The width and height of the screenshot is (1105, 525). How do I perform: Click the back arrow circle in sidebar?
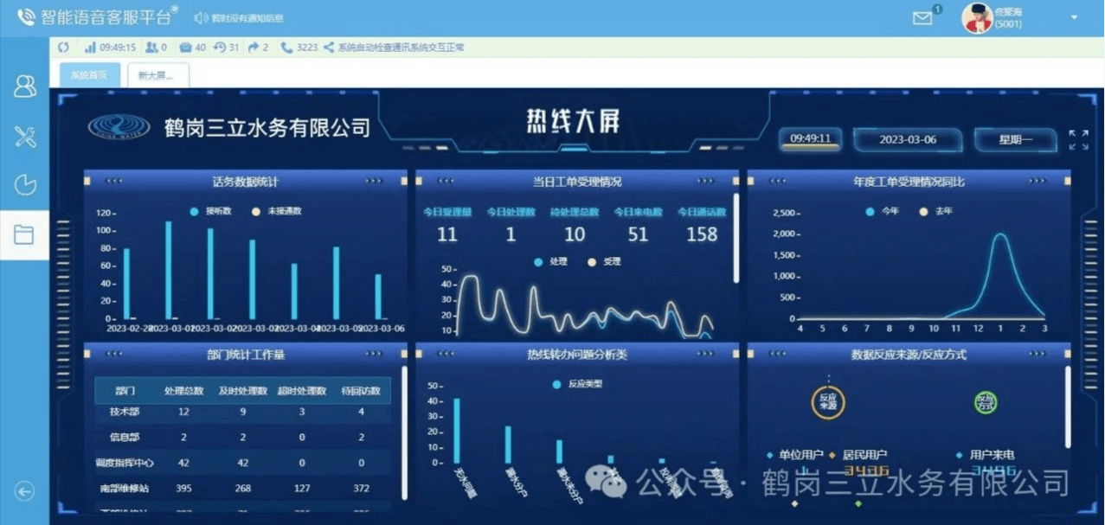[x=24, y=491]
